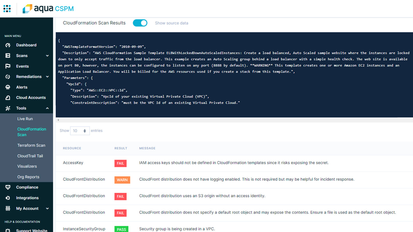Select the Compliance shield icon
The width and height of the screenshot is (413, 232).
[8, 187]
